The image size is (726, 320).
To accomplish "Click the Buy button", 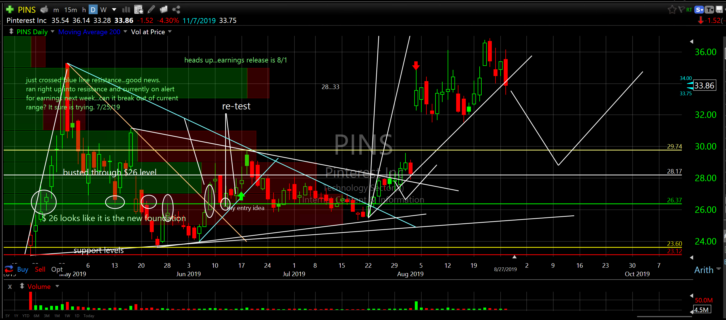I will pyautogui.click(x=23, y=269).
